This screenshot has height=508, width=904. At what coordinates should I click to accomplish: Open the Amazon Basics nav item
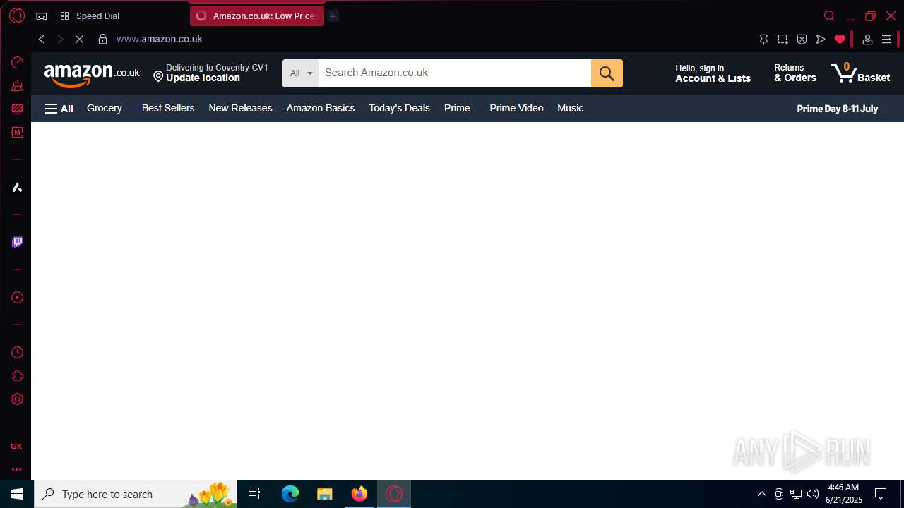pyautogui.click(x=321, y=108)
